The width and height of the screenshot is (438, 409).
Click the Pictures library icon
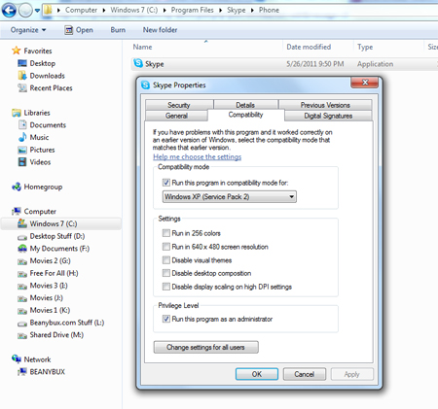(x=22, y=150)
